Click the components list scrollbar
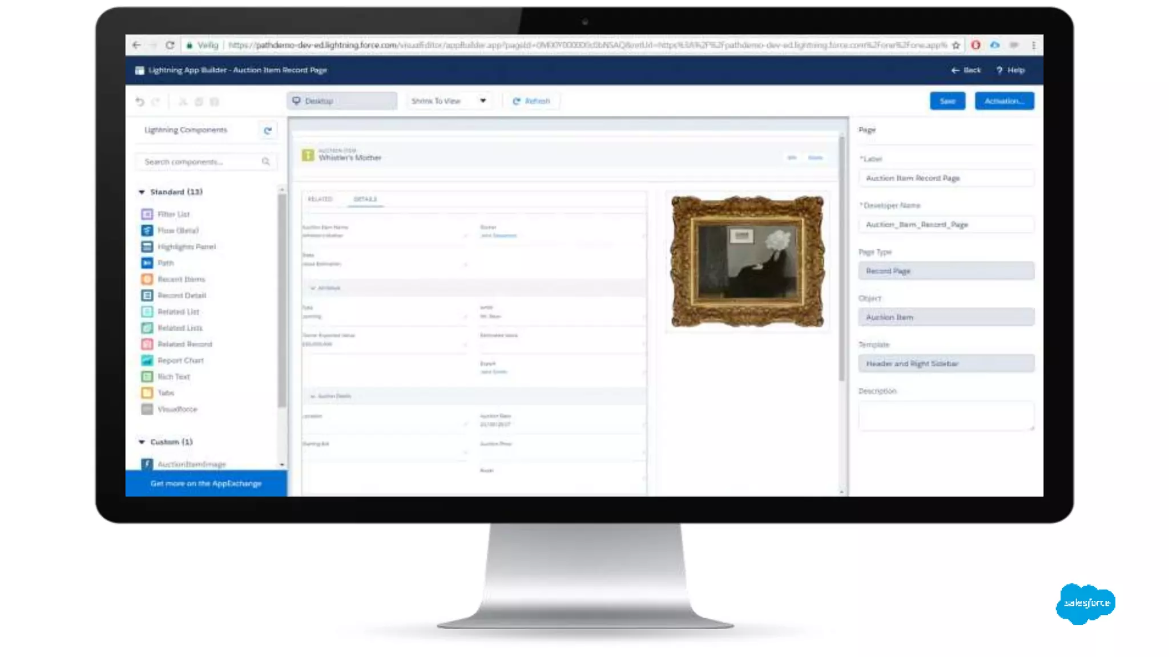The width and height of the screenshot is (1169, 657). [x=282, y=301]
